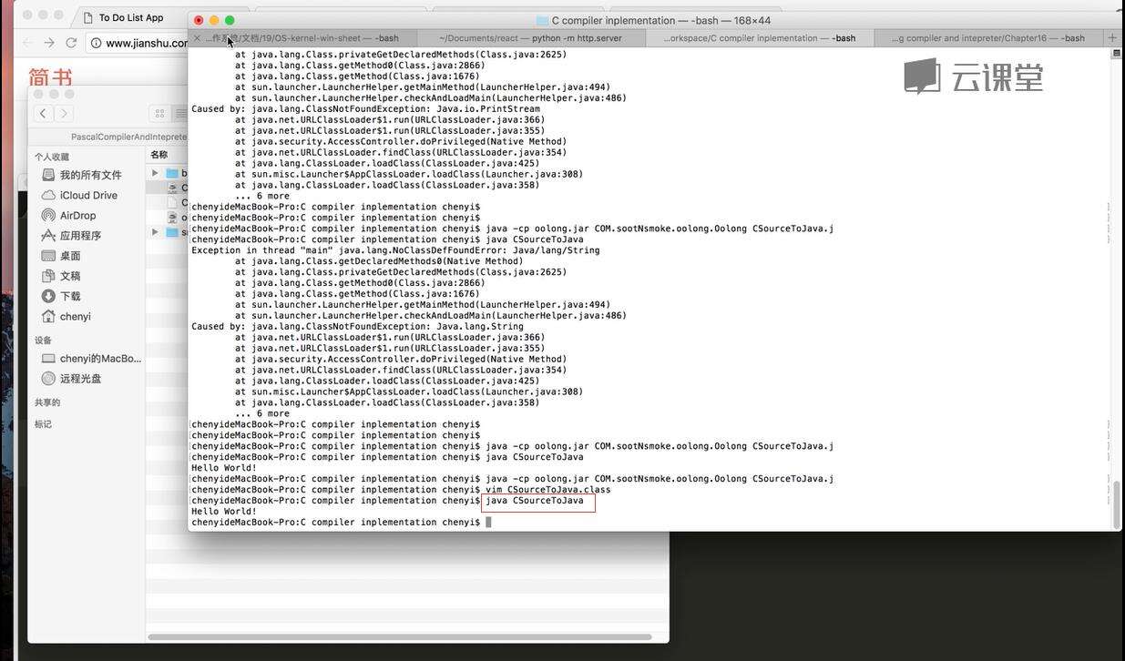
Task: Expand the last folder disclosure triangle in list
Action: point(155,232)
